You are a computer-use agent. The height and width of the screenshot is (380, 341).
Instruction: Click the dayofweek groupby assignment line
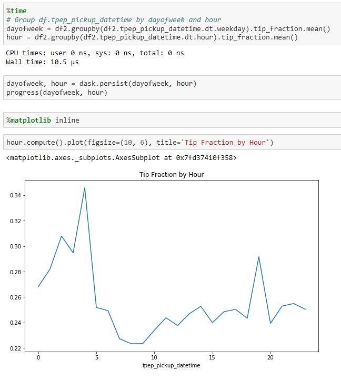167,28
